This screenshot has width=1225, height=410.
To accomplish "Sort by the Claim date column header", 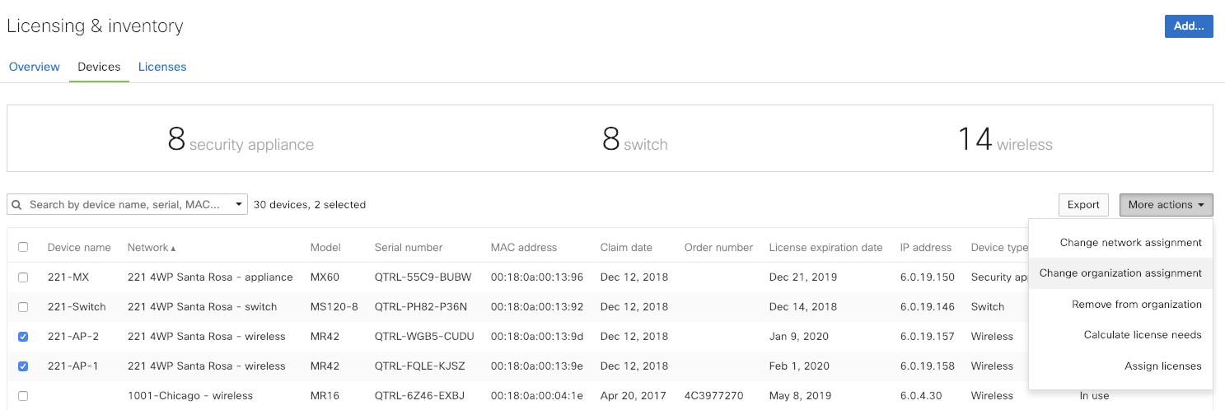I will coord(626,248).
